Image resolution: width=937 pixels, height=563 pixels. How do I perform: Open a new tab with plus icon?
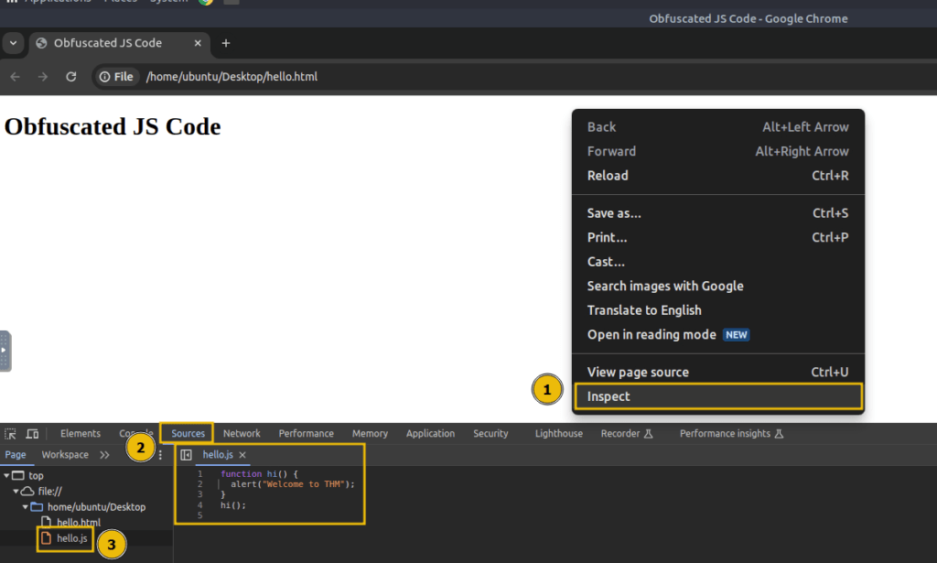point(226,43)
